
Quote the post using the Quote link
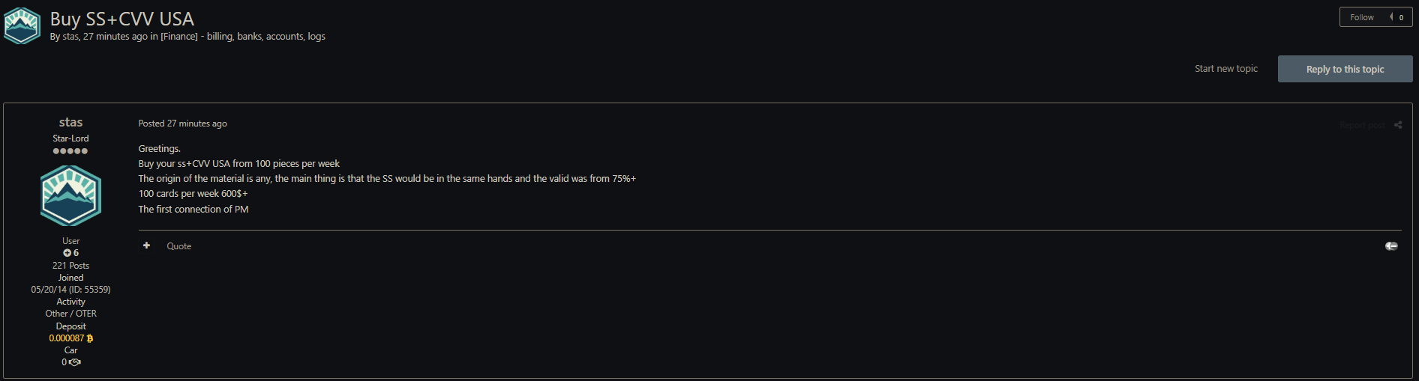[178, 246]
